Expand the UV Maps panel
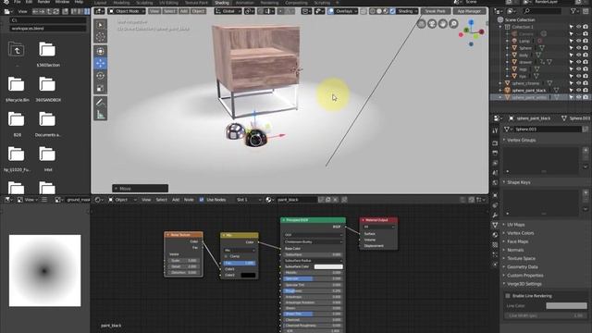The height and width of the screenshot is (333, 592). tap(516, 225)
